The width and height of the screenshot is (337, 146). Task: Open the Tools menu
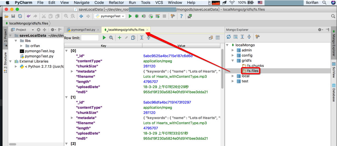click(x=146, y=3)
